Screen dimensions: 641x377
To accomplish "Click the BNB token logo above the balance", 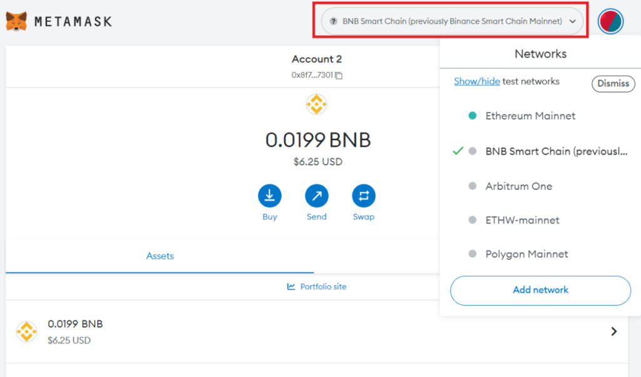I will [x=317, y=104].
